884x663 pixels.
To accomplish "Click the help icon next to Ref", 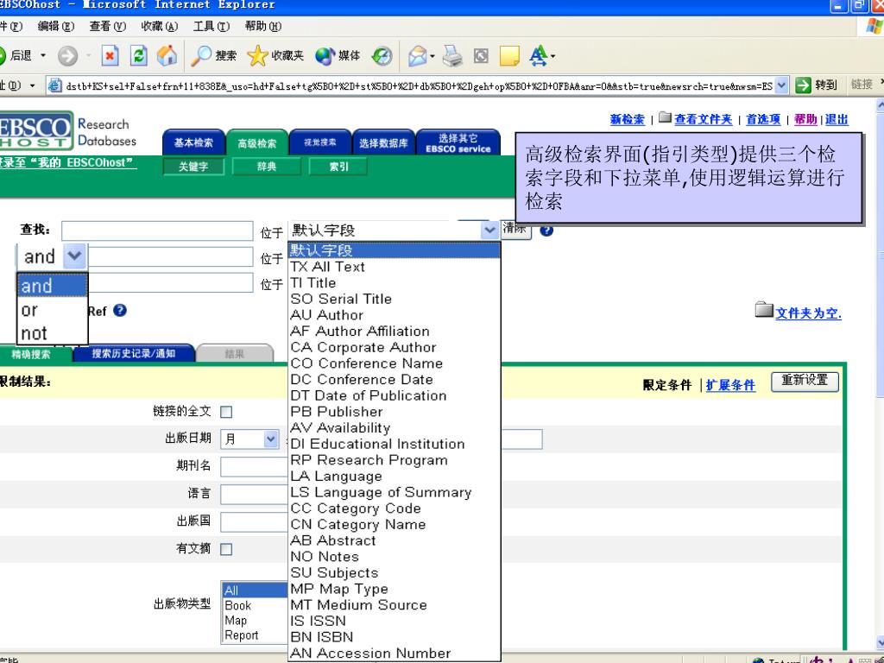I will click(119, 310).
